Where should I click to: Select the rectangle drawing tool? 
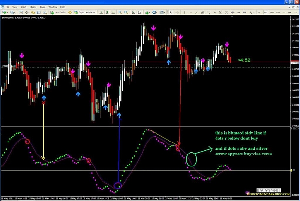click(x=244, y=12)
